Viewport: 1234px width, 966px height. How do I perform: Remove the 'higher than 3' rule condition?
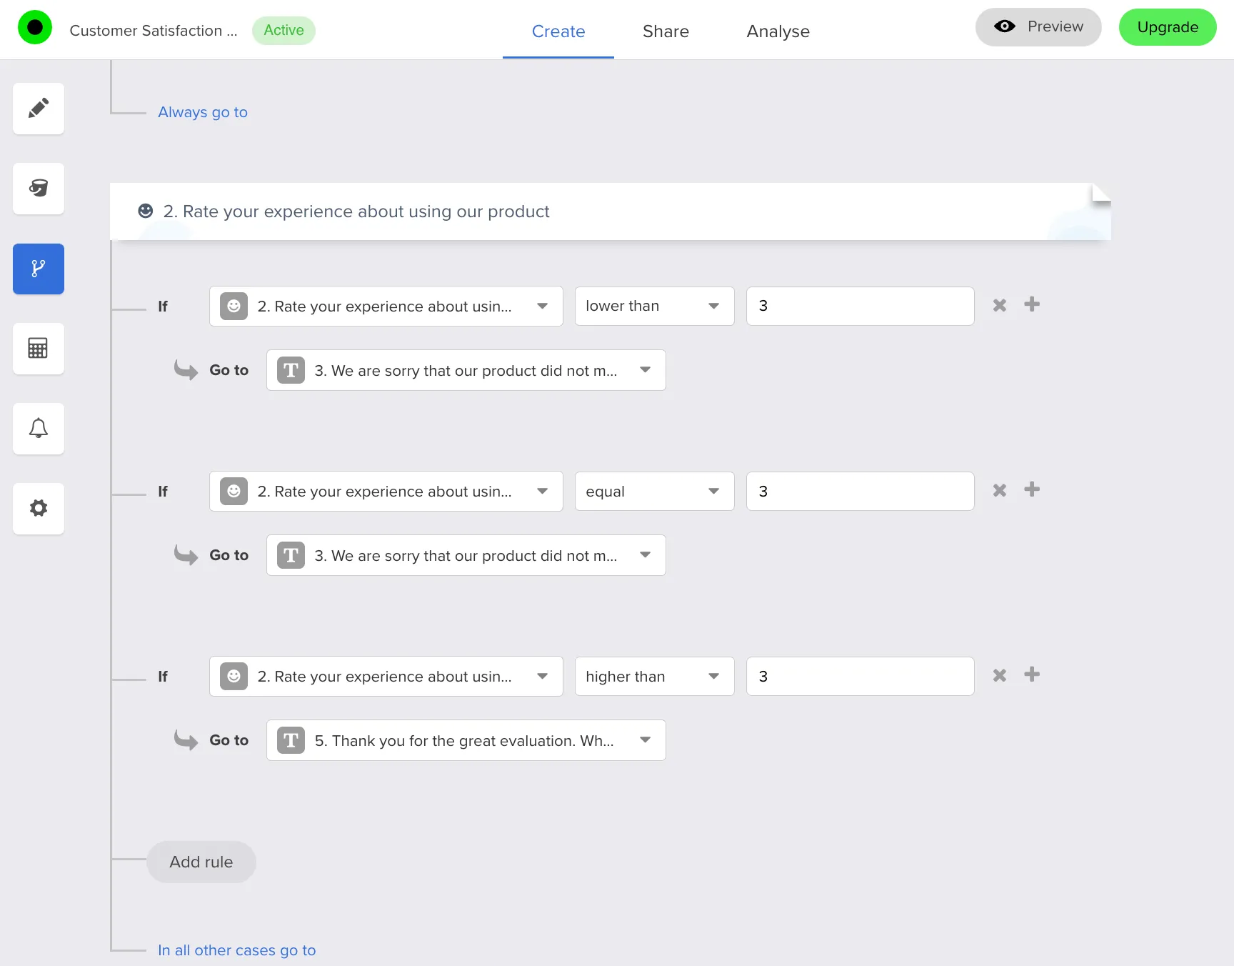(x=999, y=676)
